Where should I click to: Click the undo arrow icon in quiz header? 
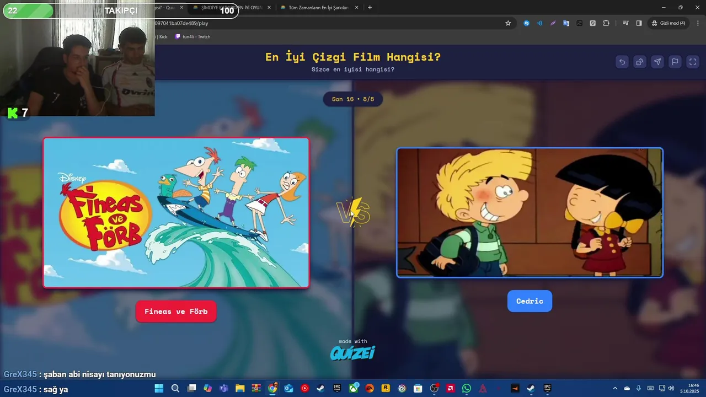tap(622, 62)
